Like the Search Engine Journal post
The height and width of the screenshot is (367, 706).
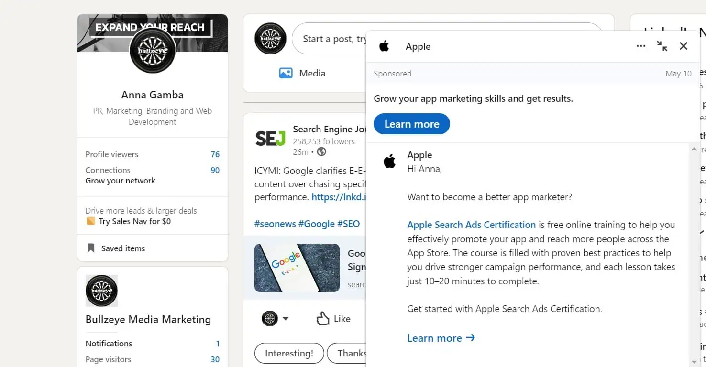tap(333, 319)
